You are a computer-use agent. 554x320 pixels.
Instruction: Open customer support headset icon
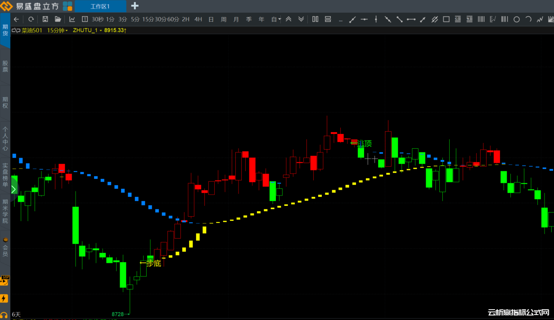[x=5, y=316]
